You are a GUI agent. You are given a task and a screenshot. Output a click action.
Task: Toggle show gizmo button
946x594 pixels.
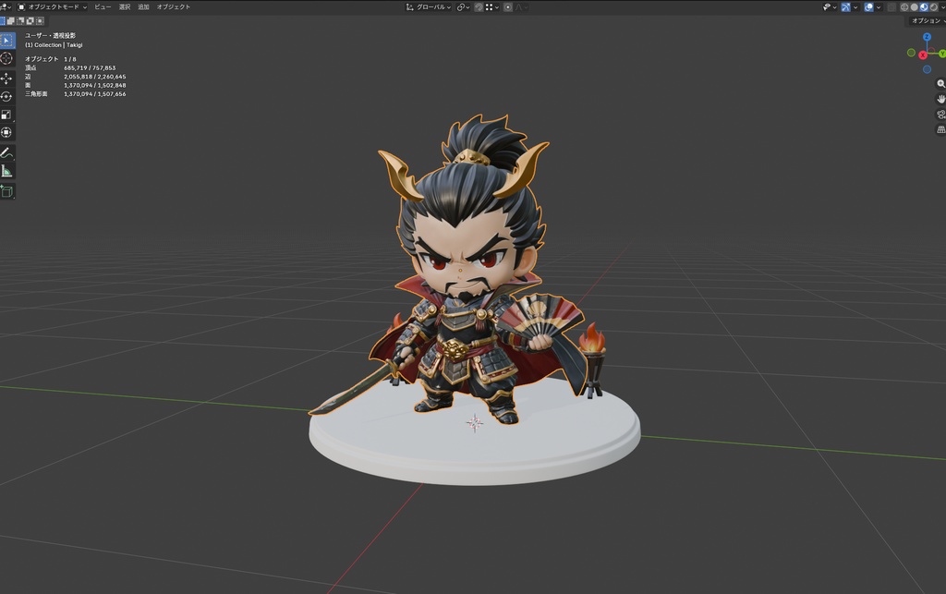point(846,7)
